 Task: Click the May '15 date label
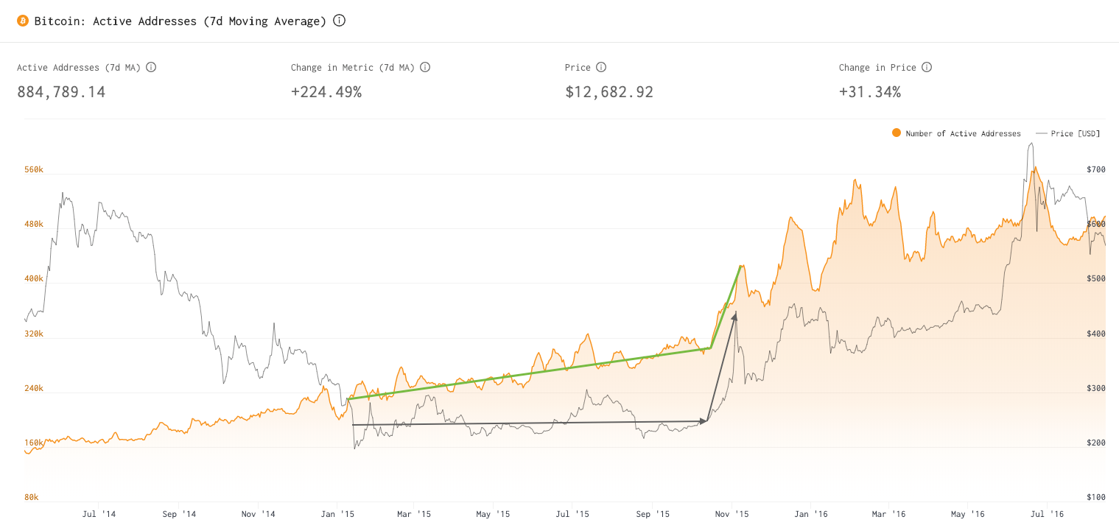pos(493,514)
